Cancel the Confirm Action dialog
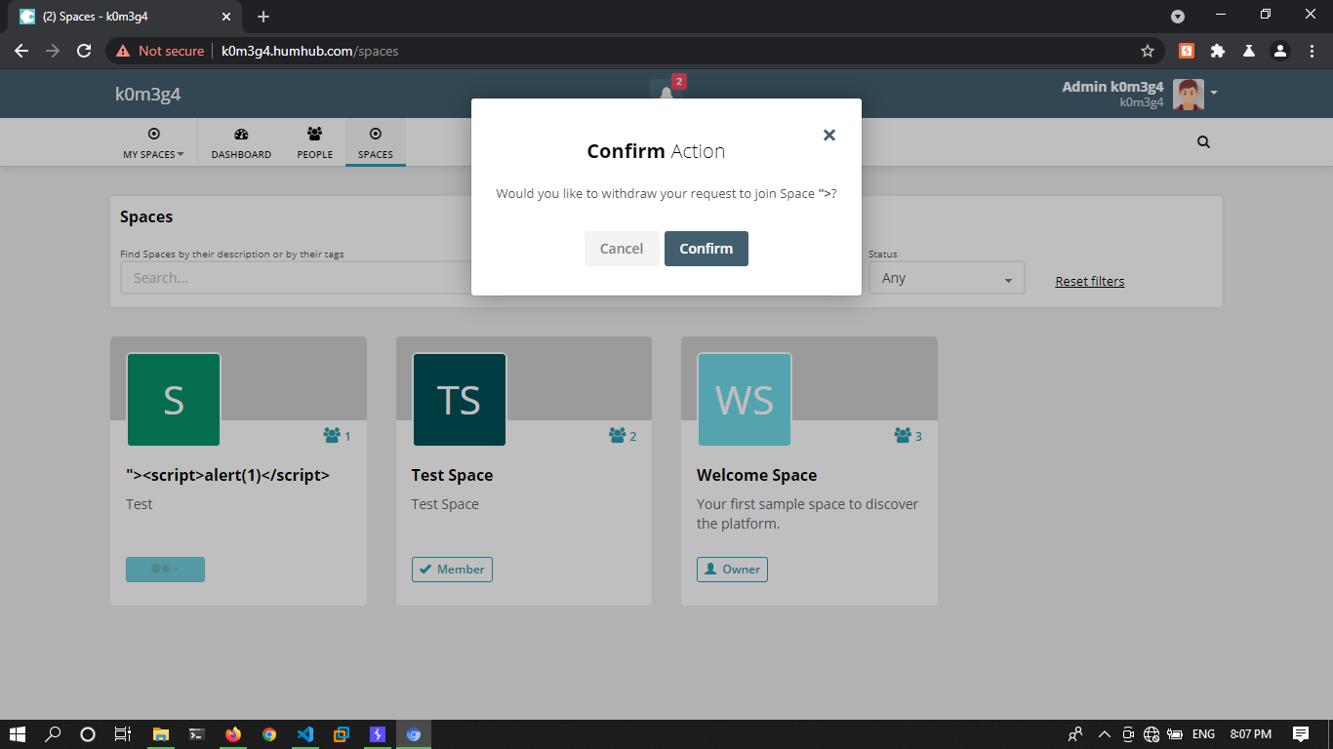 [x=621, y=249]
